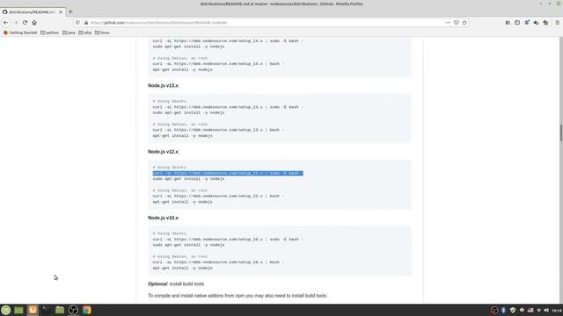
Task: Open the tracking protection shield icon
Action: click(77, 23)
